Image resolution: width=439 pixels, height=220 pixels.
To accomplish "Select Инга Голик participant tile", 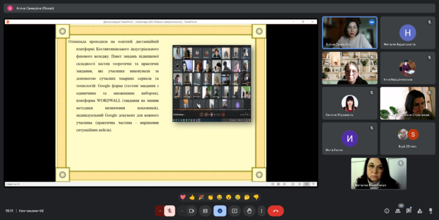I will tap(350, 138).
